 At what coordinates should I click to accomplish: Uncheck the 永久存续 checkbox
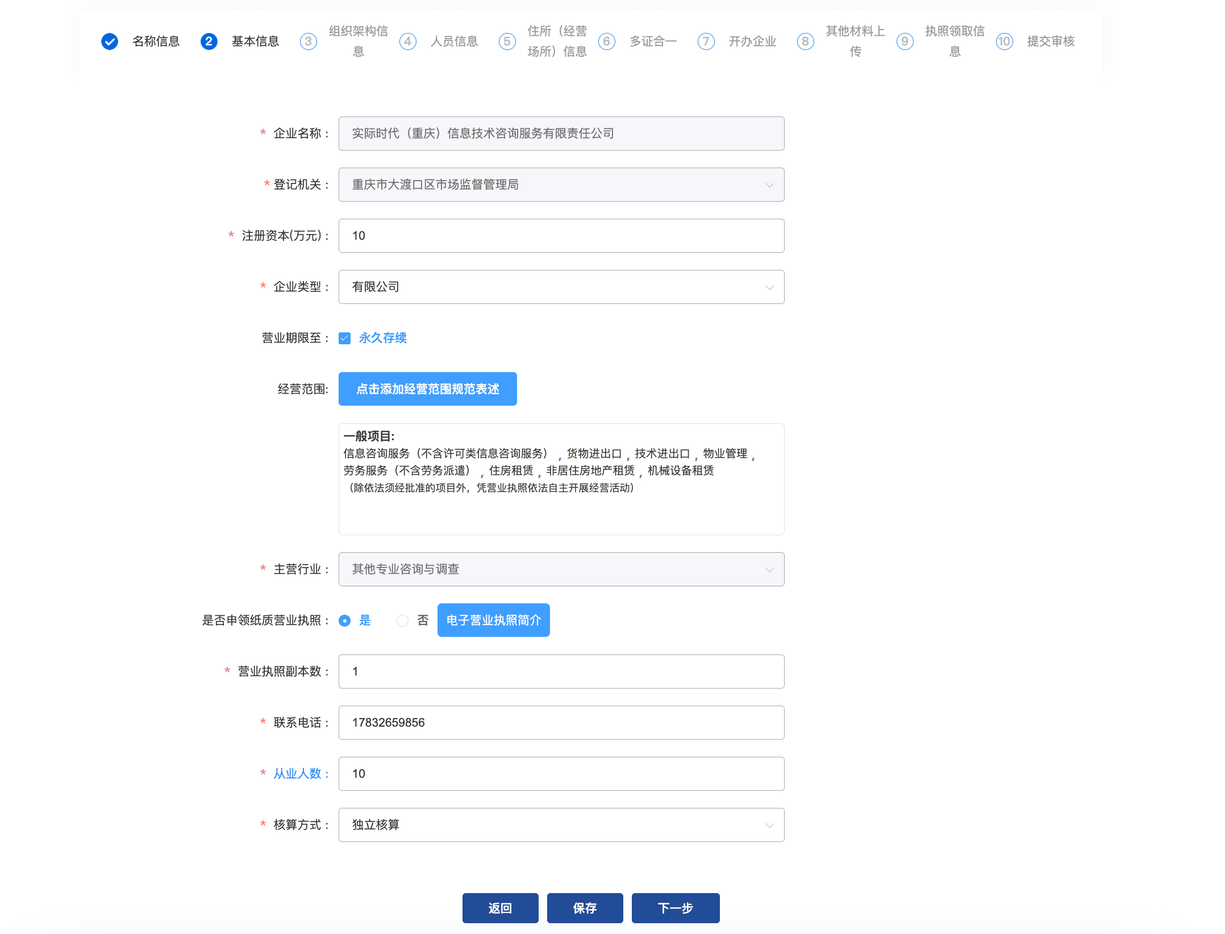[x=345, y=339]
